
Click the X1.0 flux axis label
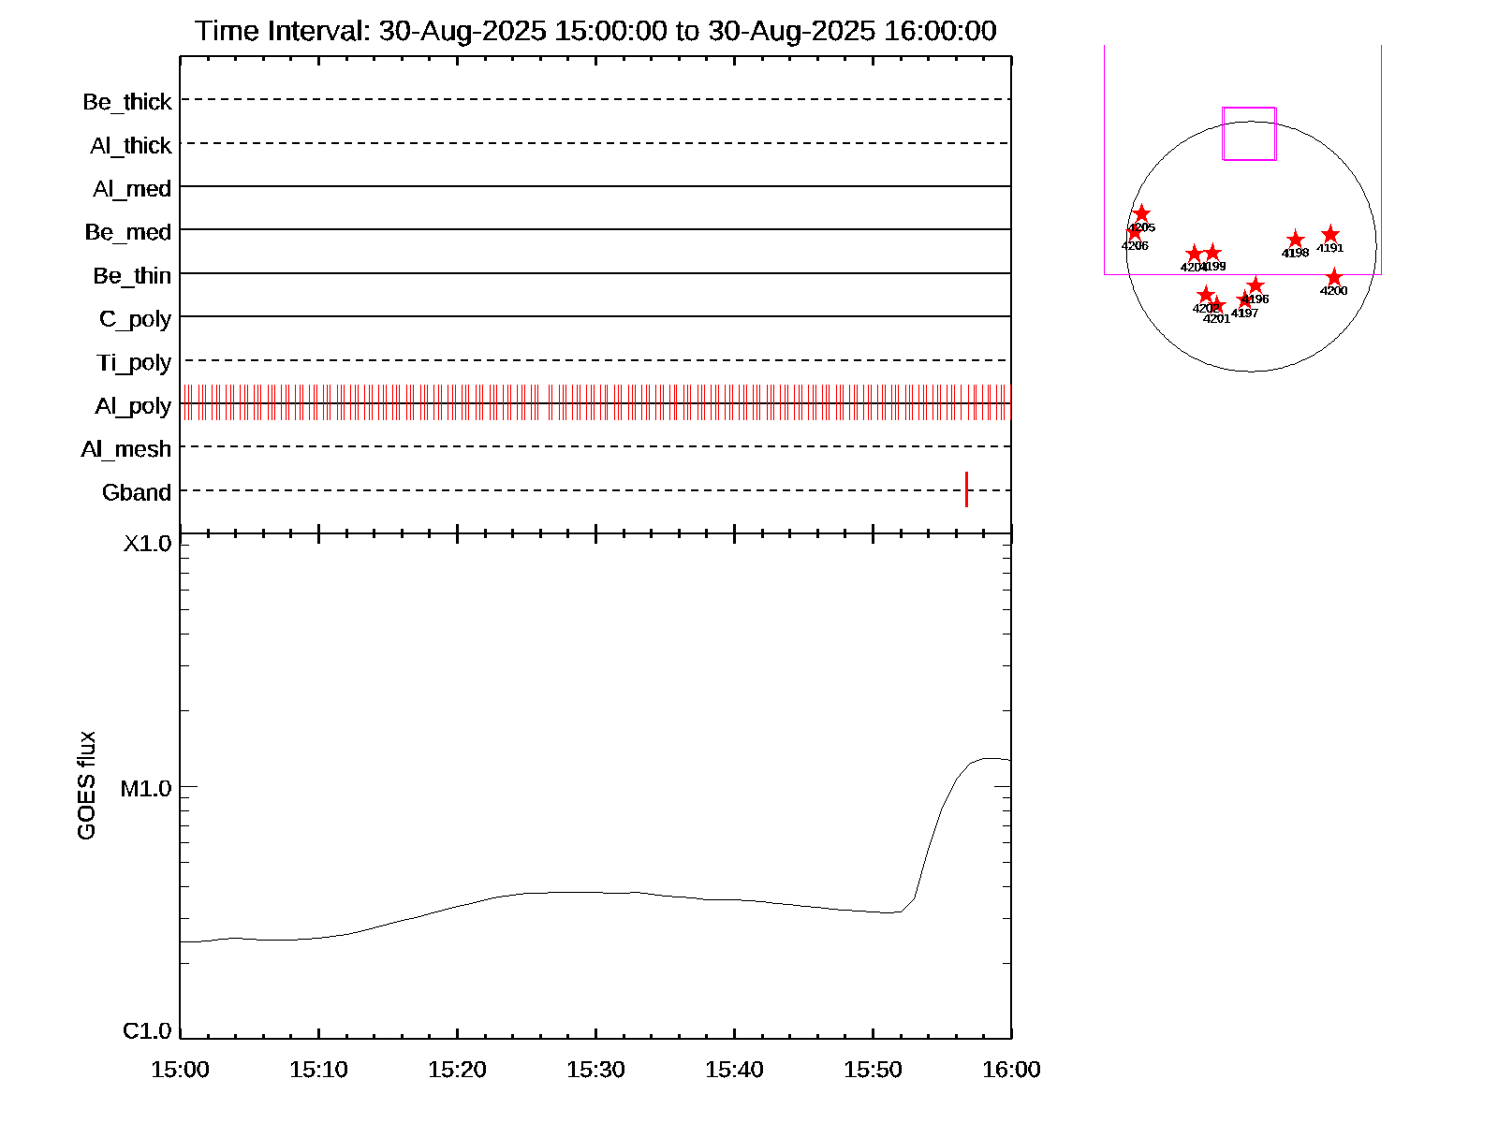(147, 544)
